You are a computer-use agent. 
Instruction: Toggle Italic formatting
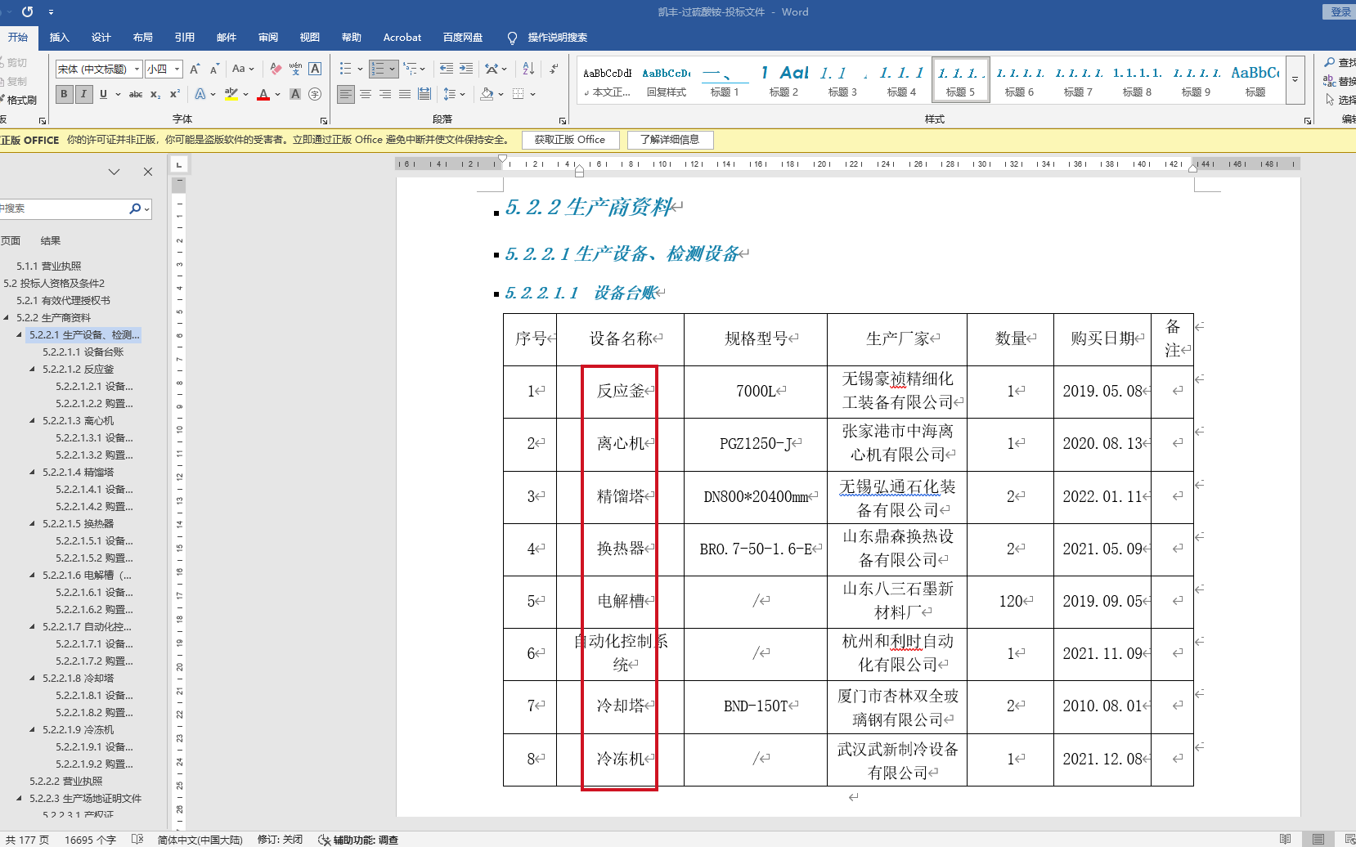83,94
